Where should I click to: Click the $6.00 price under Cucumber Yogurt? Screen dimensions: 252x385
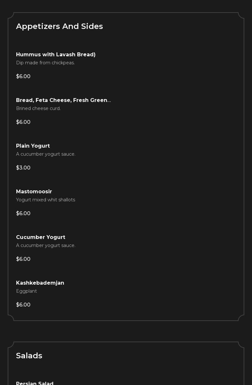click(23, 259)
